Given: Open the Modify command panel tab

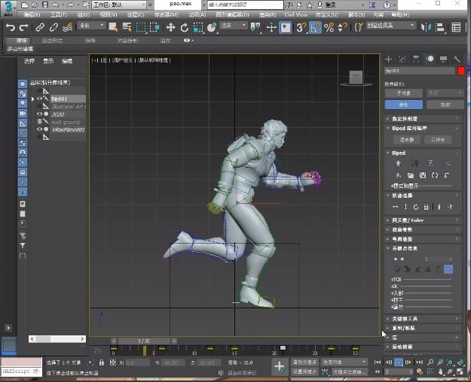Looking at the screenshot, I should [402, 59].
